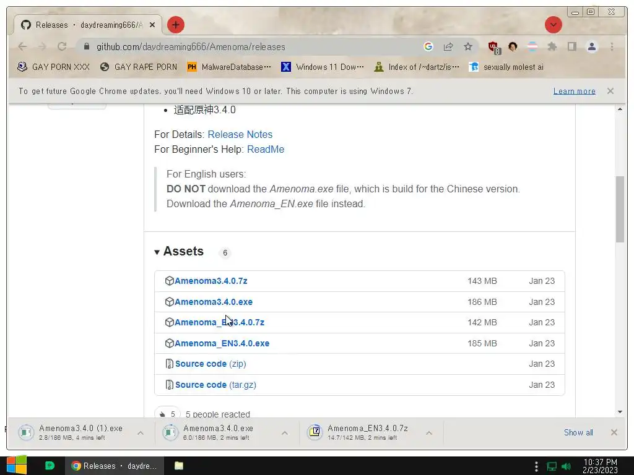Expand options for Amenoma3.4.0.exe download
Viewport: 634px width, 475px height.
285,433
